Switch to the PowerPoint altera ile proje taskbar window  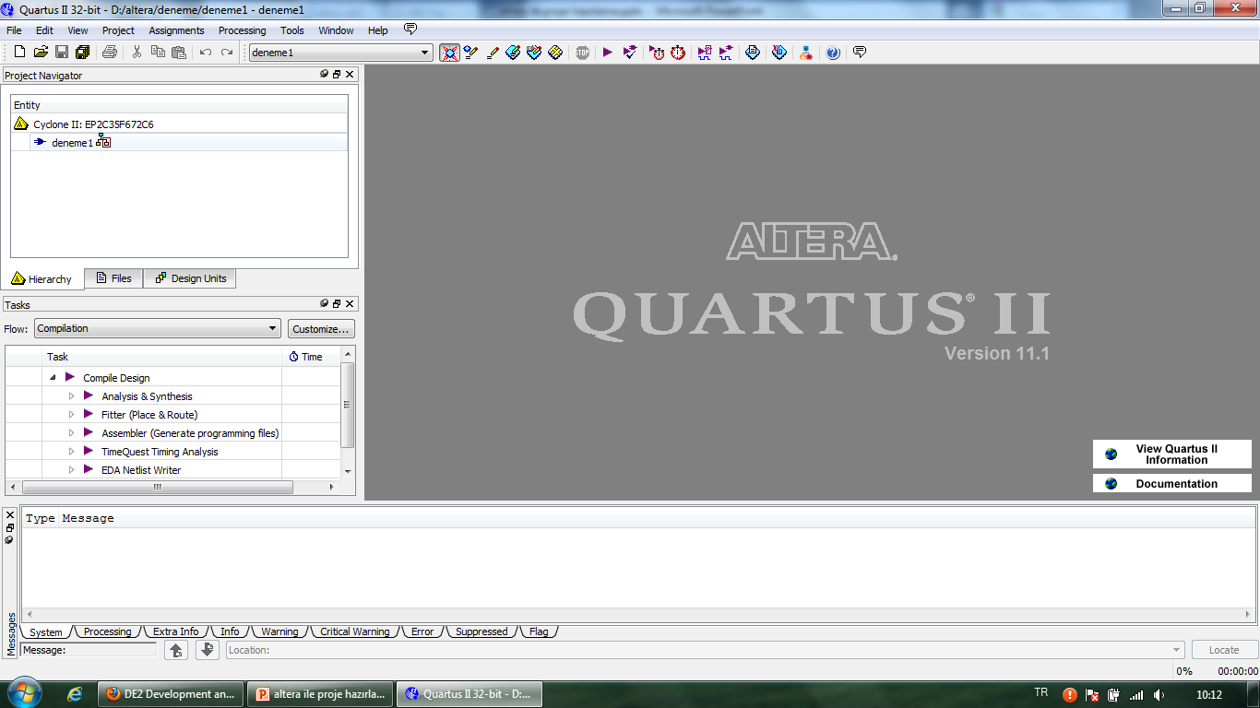(x=320, y=694)
